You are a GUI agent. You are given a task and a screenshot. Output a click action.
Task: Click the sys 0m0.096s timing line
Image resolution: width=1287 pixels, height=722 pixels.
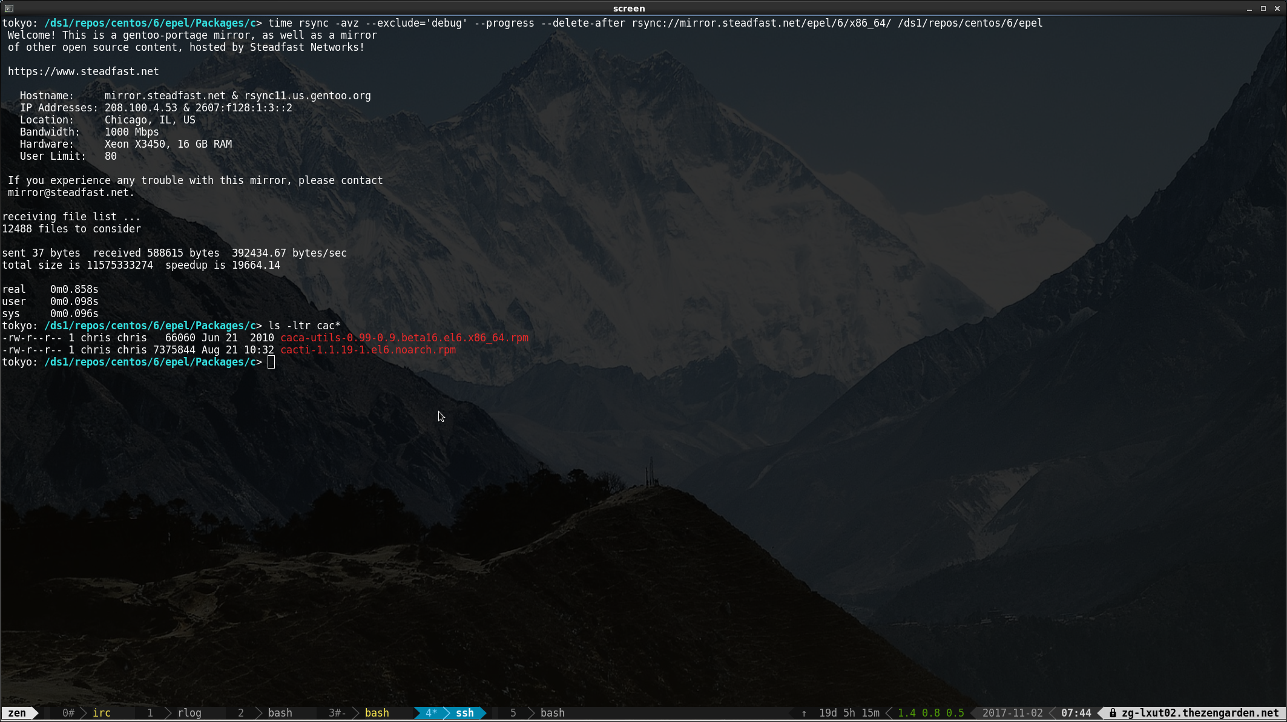point(50,313)
